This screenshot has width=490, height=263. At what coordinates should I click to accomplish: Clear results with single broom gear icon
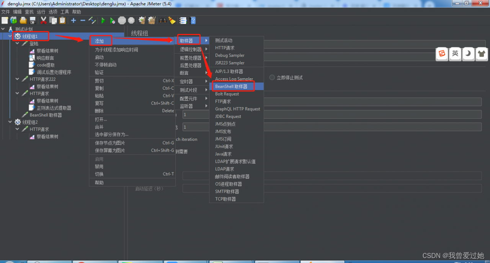(142, 20)
